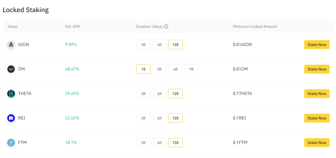
Task: Click the FTM token icon
Action: pos(11,143)
